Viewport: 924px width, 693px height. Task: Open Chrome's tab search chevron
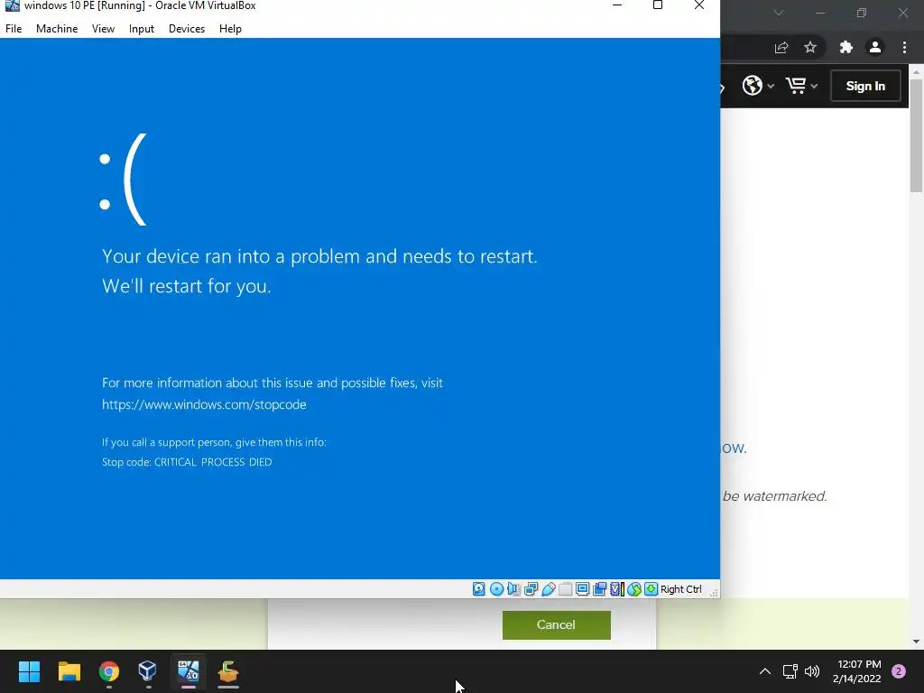pyautogui.click(x=779, y=13)
